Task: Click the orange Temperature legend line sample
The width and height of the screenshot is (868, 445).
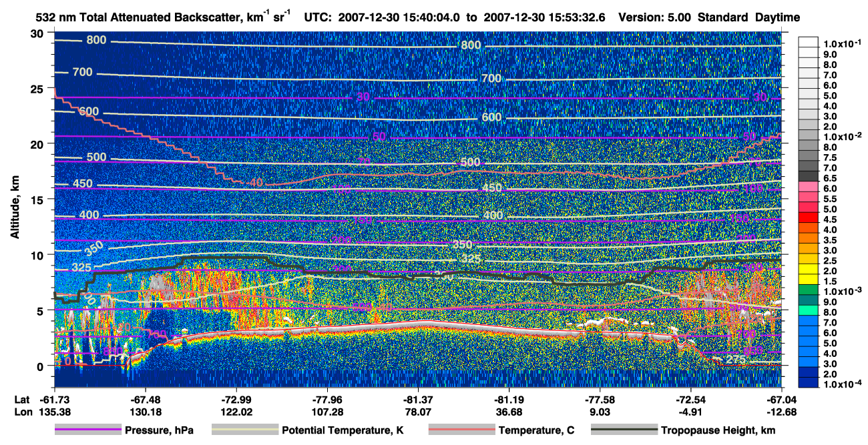Action: (461, 430)
